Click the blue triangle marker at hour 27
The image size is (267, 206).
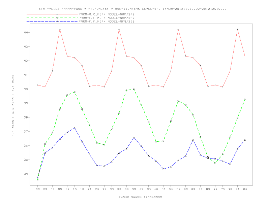point(104,166)
